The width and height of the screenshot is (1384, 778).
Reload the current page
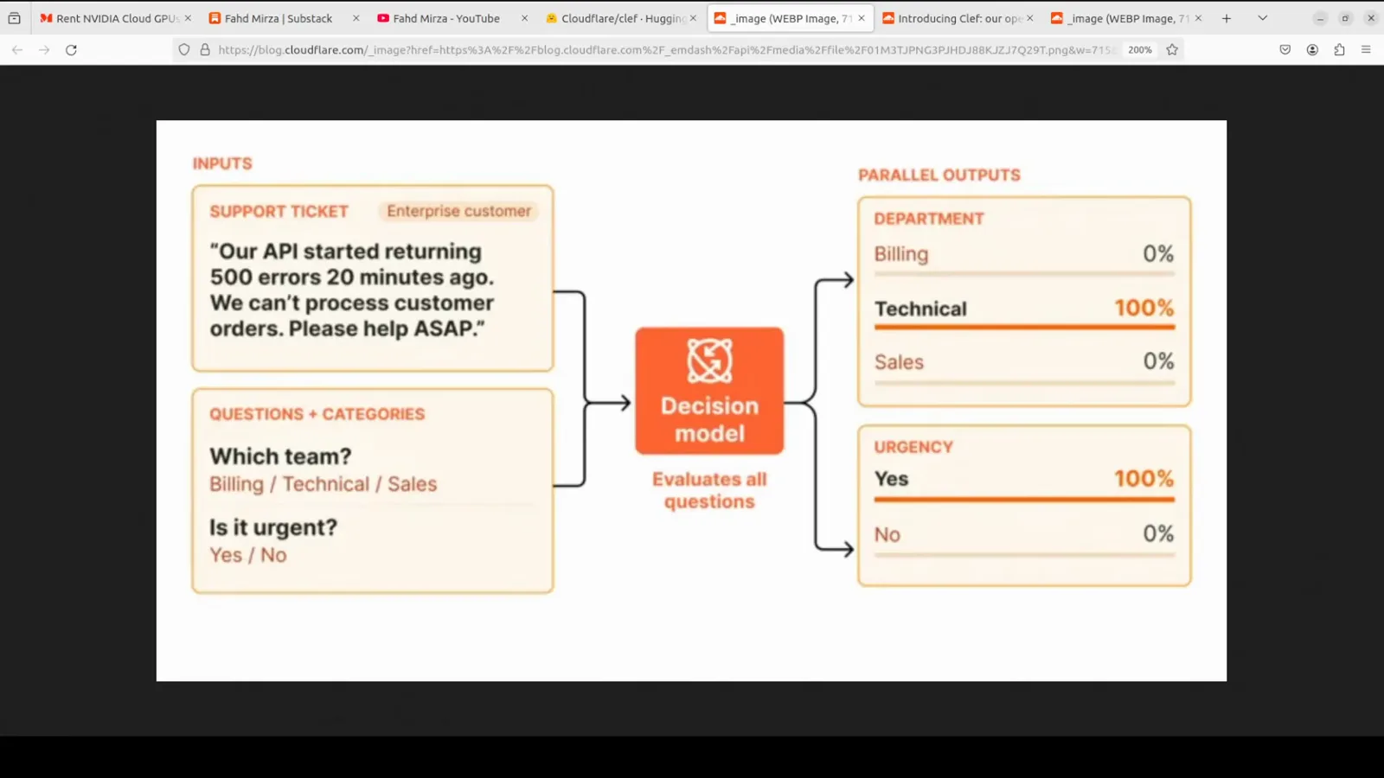tap(72, 50)
